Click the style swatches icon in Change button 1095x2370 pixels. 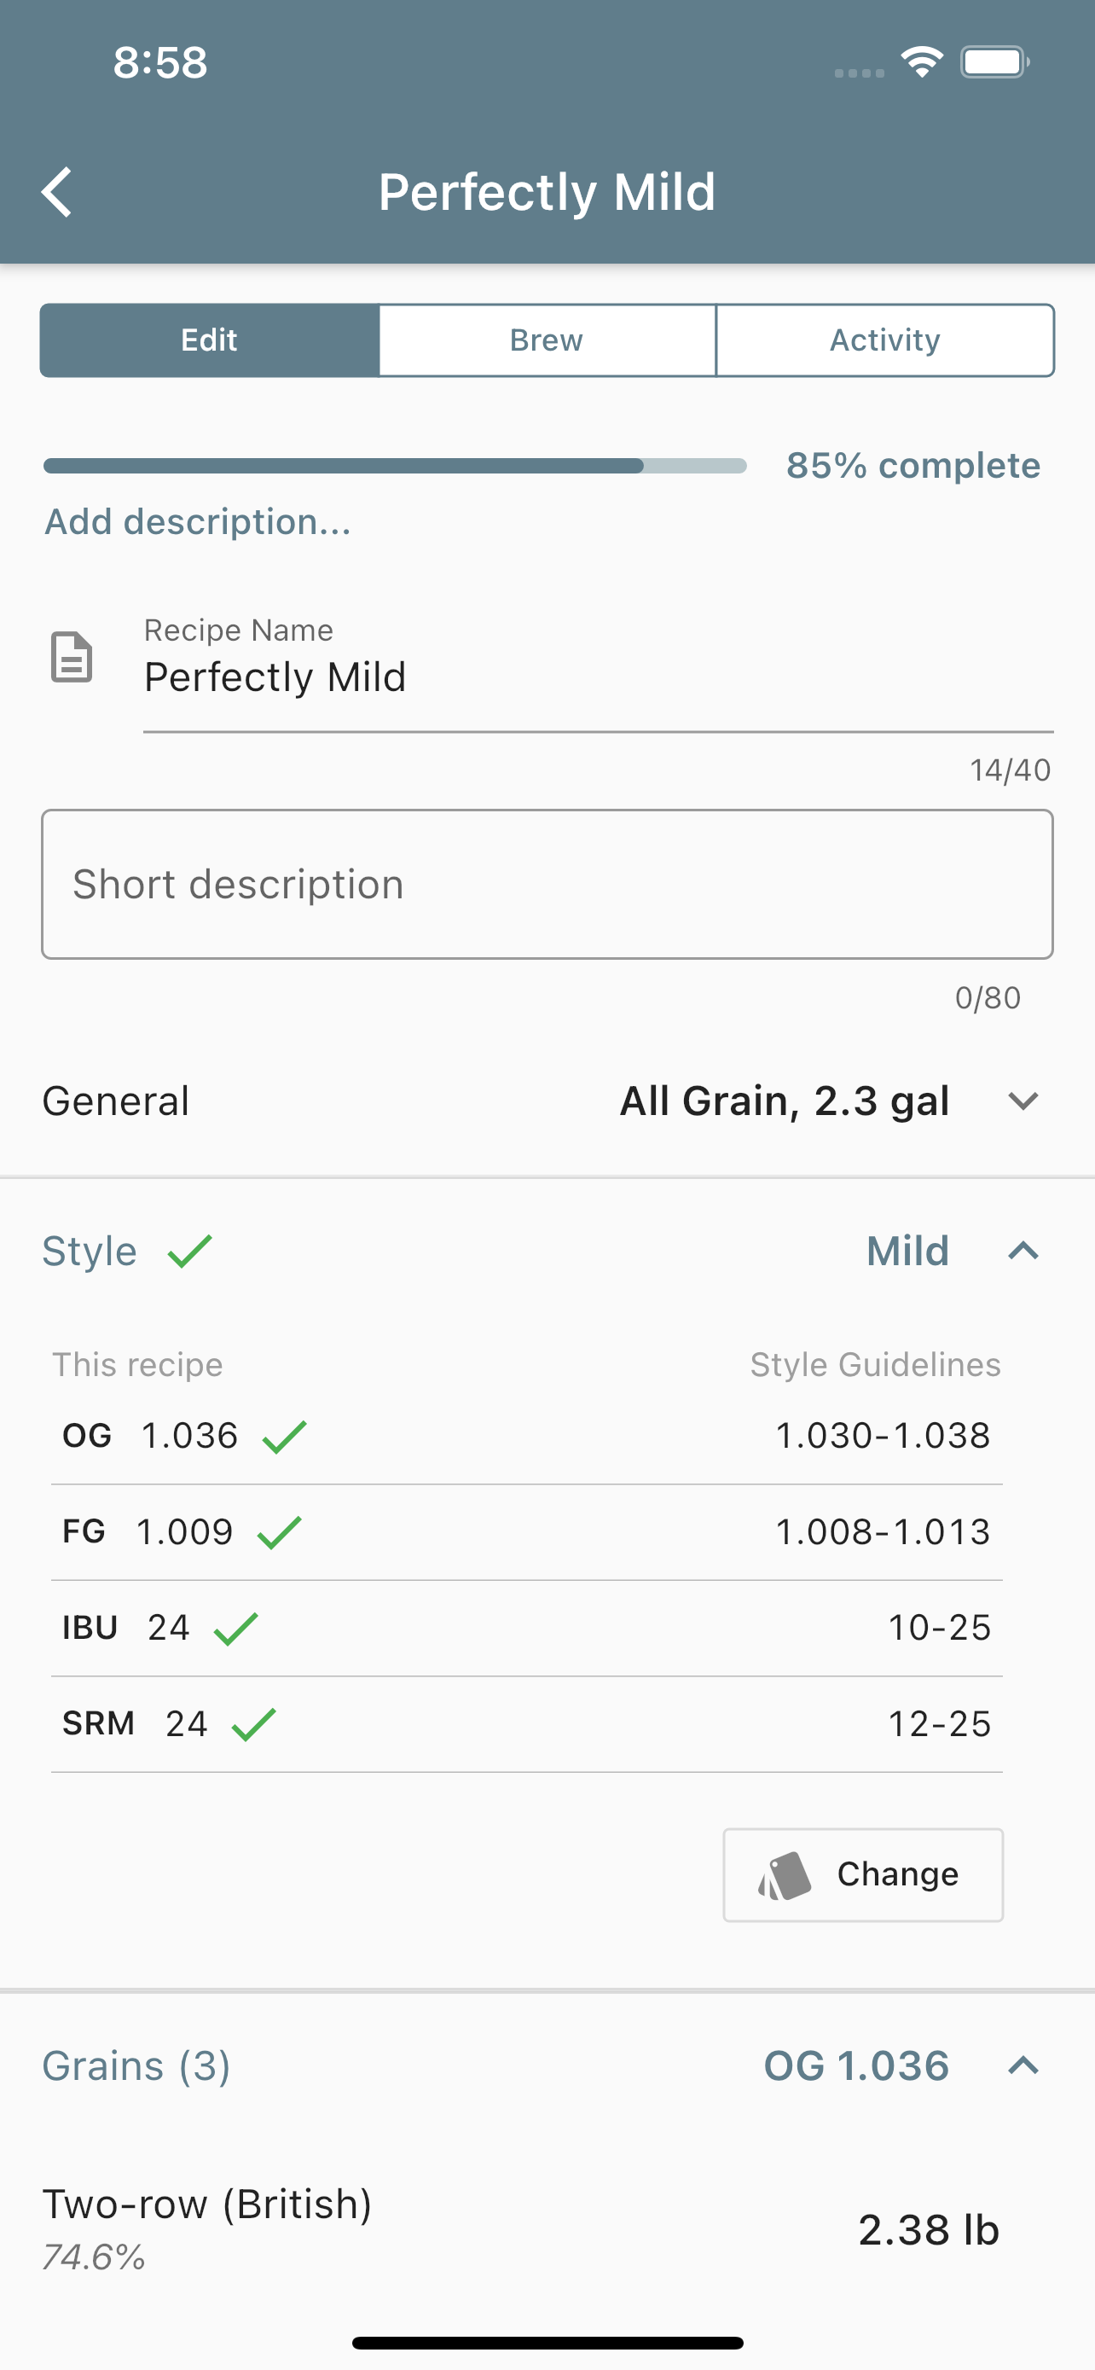point(785,1876)
